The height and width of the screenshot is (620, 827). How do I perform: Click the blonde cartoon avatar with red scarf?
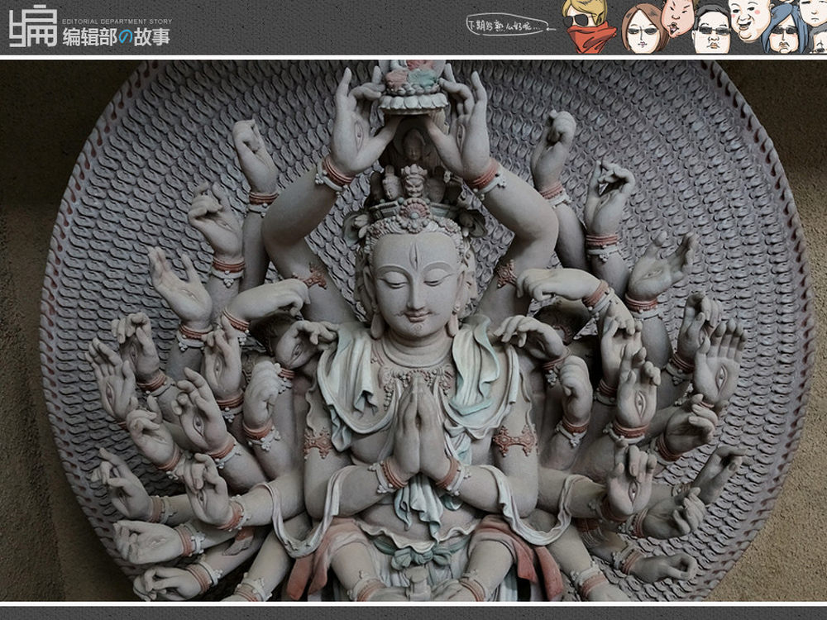coord(587,26)
